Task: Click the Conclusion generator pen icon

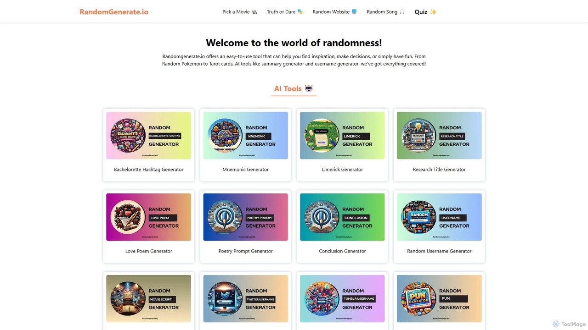Action: tap(322, 217)
